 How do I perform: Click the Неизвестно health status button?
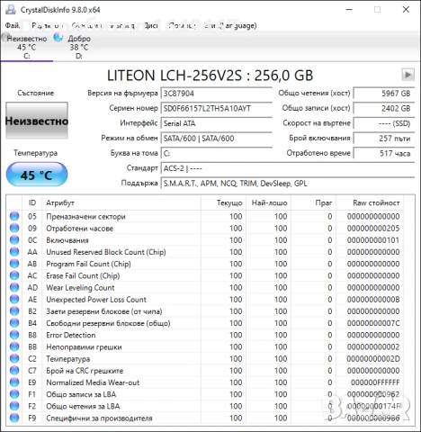pyautogui.click(x=37, y=121)
